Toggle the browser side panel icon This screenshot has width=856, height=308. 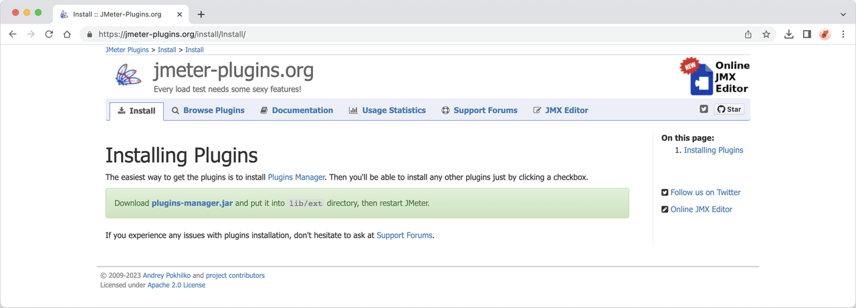point(807,34)
